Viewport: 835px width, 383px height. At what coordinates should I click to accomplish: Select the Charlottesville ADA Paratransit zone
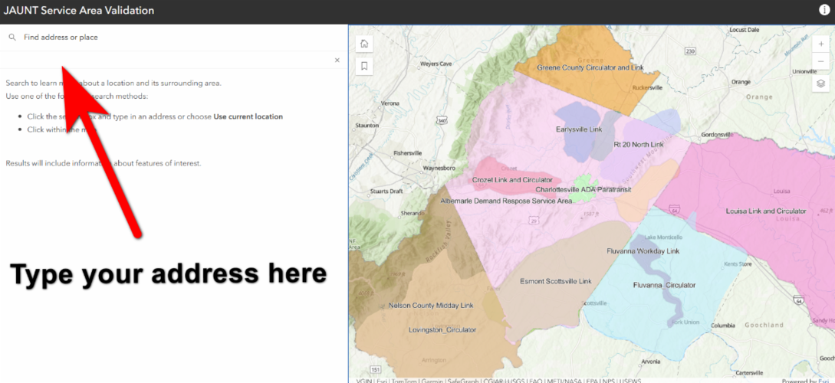click(x=583, y=189)
